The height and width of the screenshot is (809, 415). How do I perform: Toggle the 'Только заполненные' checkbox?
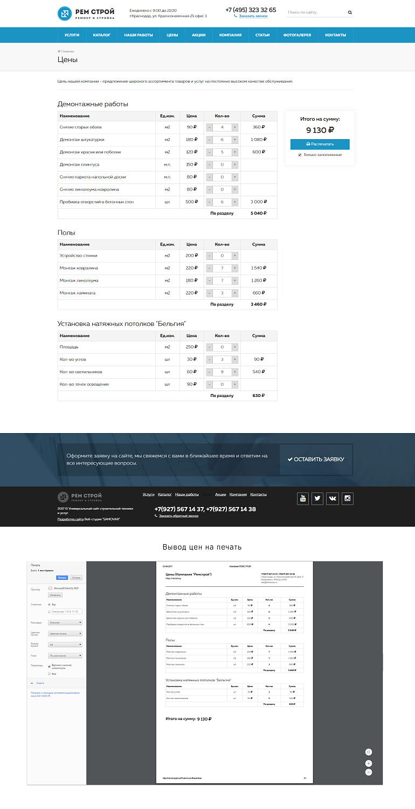tap(300, 155)
